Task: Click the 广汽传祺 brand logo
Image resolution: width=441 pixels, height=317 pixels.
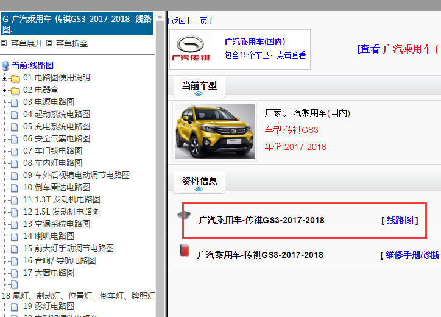Action: click(191, 48)
